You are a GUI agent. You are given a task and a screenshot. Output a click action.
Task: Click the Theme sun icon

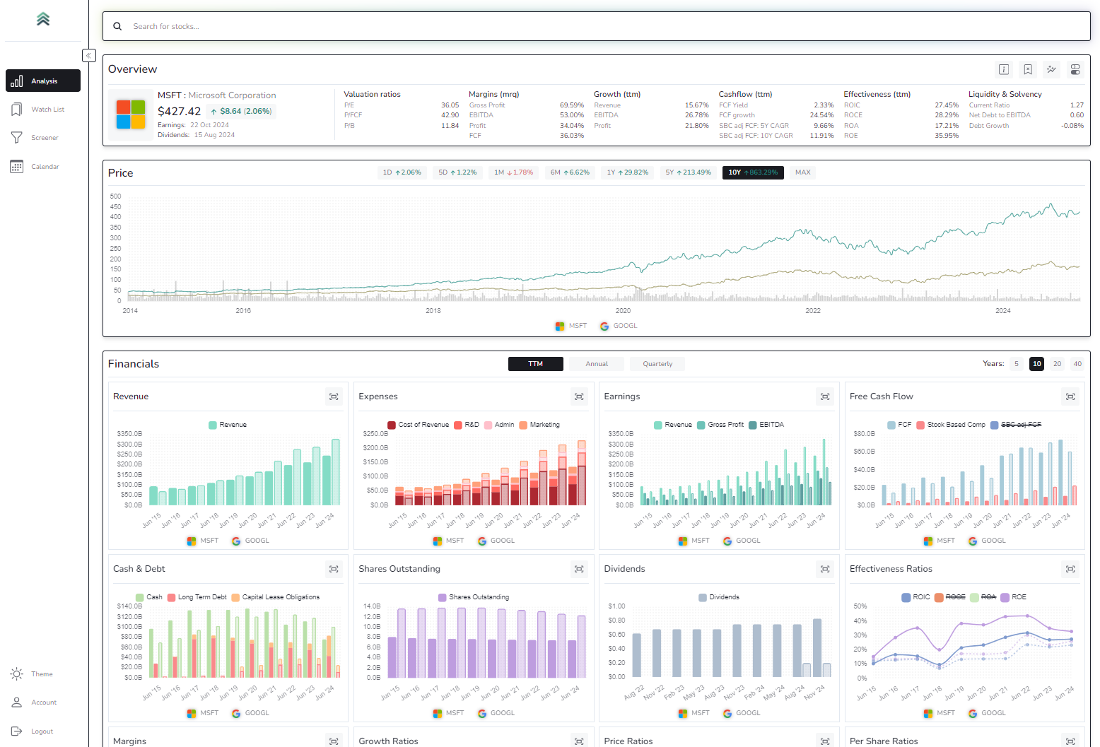pyautogui.click(x=17, y=674)
